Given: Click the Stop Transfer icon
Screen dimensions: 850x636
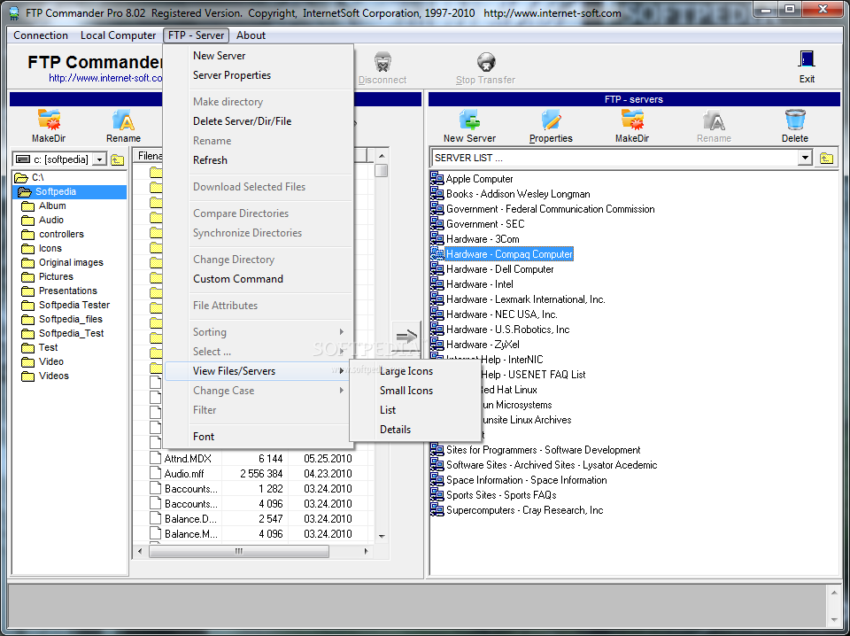Looking at the screenshot, I should pyautogui.click(x=486, y=61).
